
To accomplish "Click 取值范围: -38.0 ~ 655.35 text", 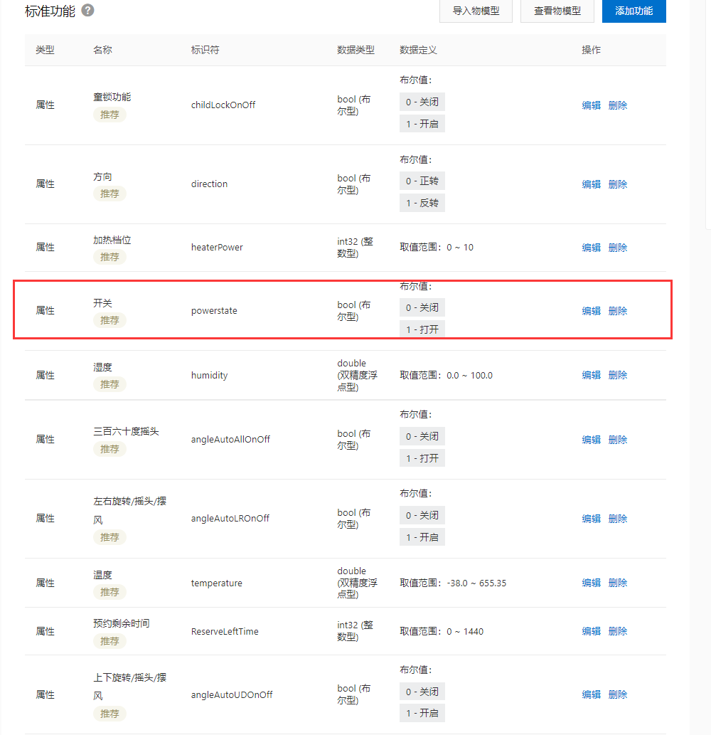I will tap(453, 583).
